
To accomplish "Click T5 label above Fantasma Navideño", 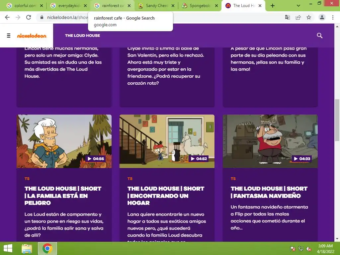I will point(233,179).
